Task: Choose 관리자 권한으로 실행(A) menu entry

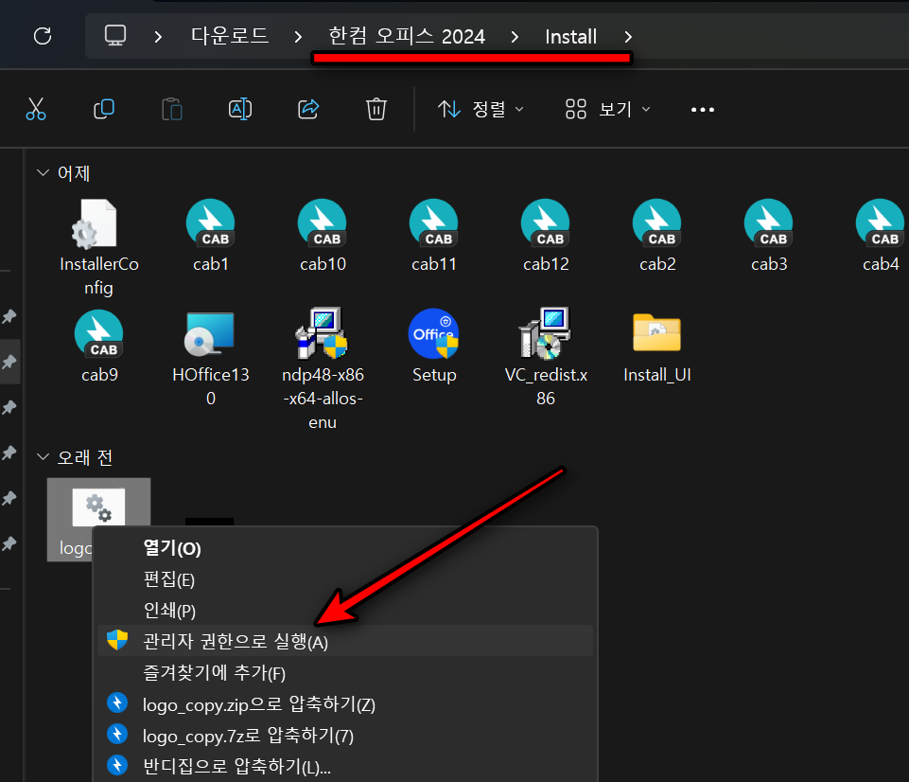Action: (345, 640)
